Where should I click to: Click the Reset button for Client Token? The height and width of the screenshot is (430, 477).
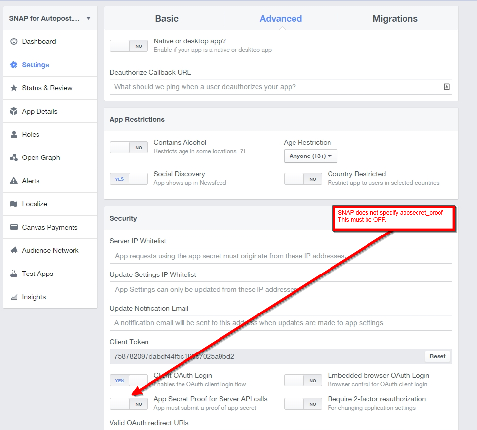pos(437,356)
